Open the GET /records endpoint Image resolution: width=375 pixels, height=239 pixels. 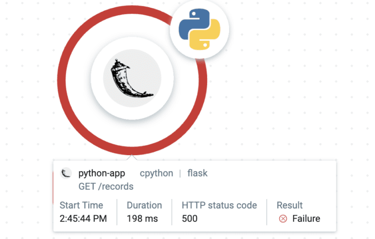coord(106,186)
